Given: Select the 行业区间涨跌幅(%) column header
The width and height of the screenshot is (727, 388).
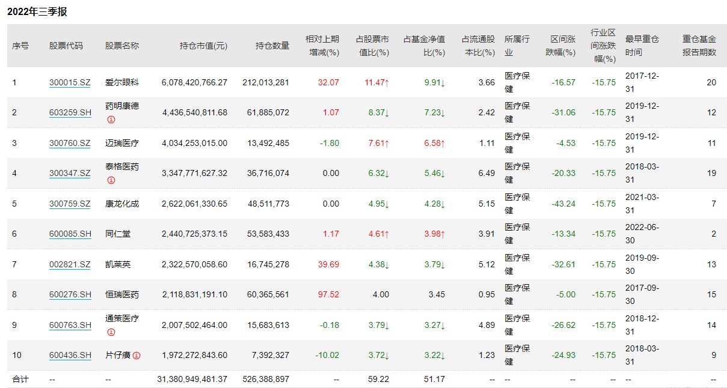Looking at the screenshot, I should [603, 46].
